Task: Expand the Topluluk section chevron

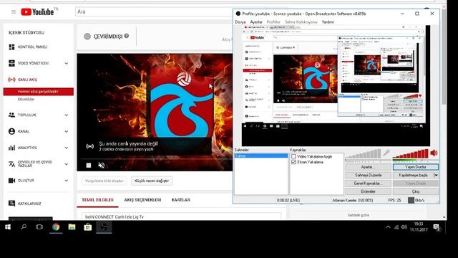Action: (67, 115)
